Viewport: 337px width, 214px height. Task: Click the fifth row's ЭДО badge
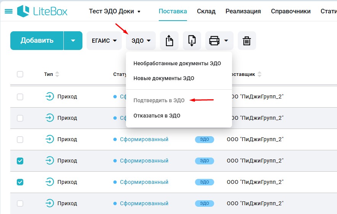[205, 182]
